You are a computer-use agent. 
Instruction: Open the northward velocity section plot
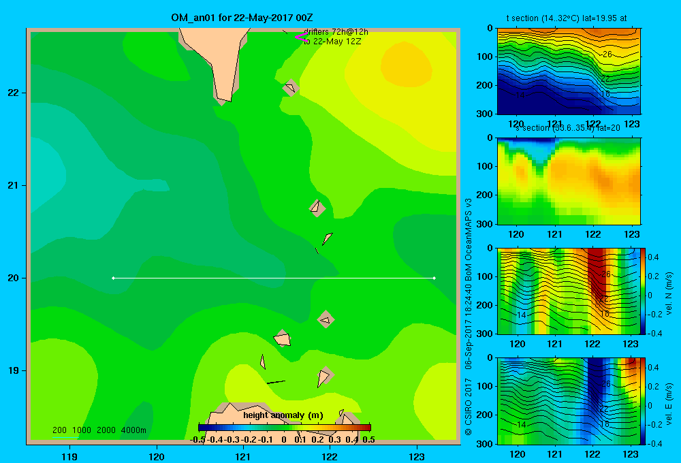click(x=569, y=291)
